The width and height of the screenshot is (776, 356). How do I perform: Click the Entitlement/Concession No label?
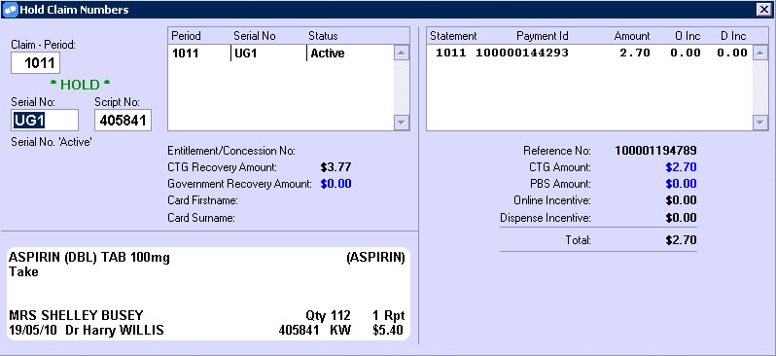231,150
